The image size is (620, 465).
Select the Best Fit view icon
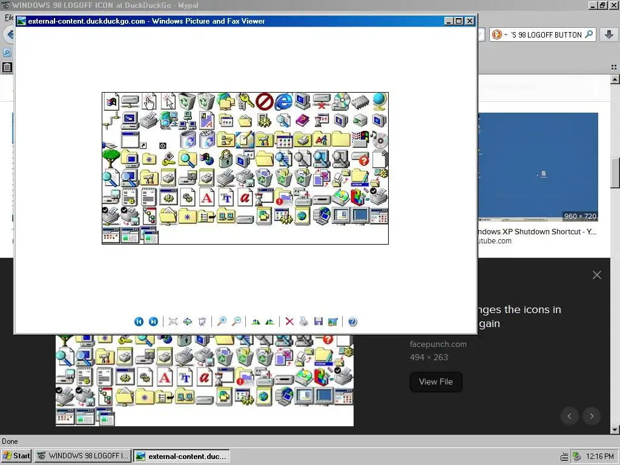click(x=173, y=322)
